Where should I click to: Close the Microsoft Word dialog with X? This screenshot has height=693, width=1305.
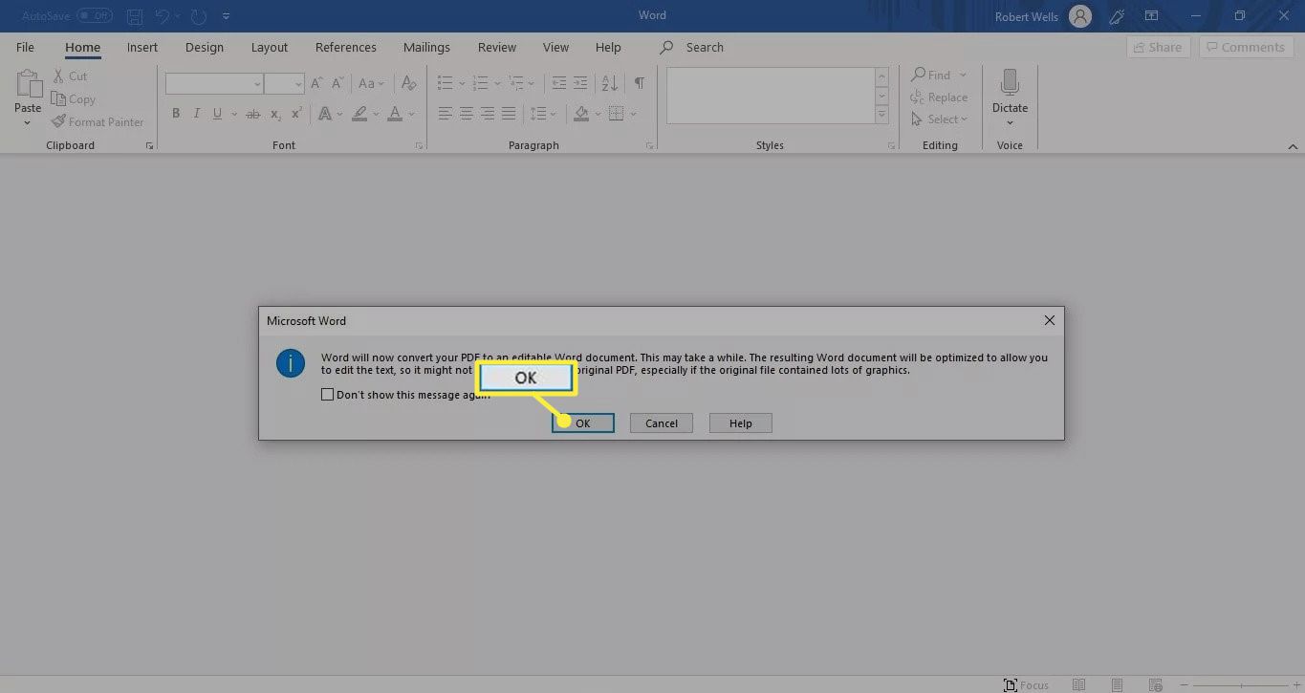pyautogui.click(x=1049, y=320)
